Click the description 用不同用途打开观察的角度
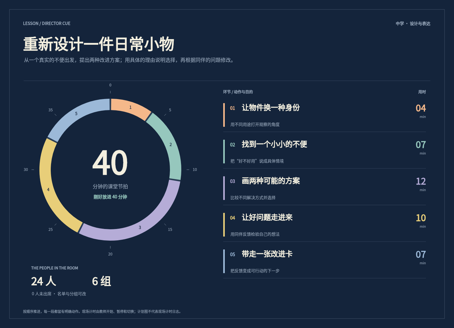The height and width of the screenshot is (328, 454). (255, 125)
